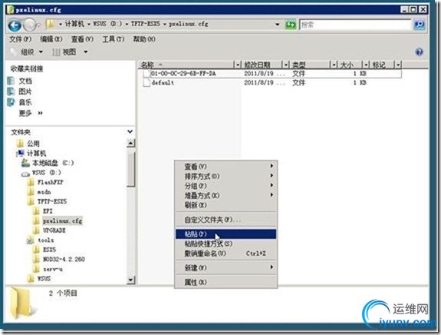Open 堆叠方式 submenu in context menu
This screenshot has height=335, width=441.
[225, 195]
